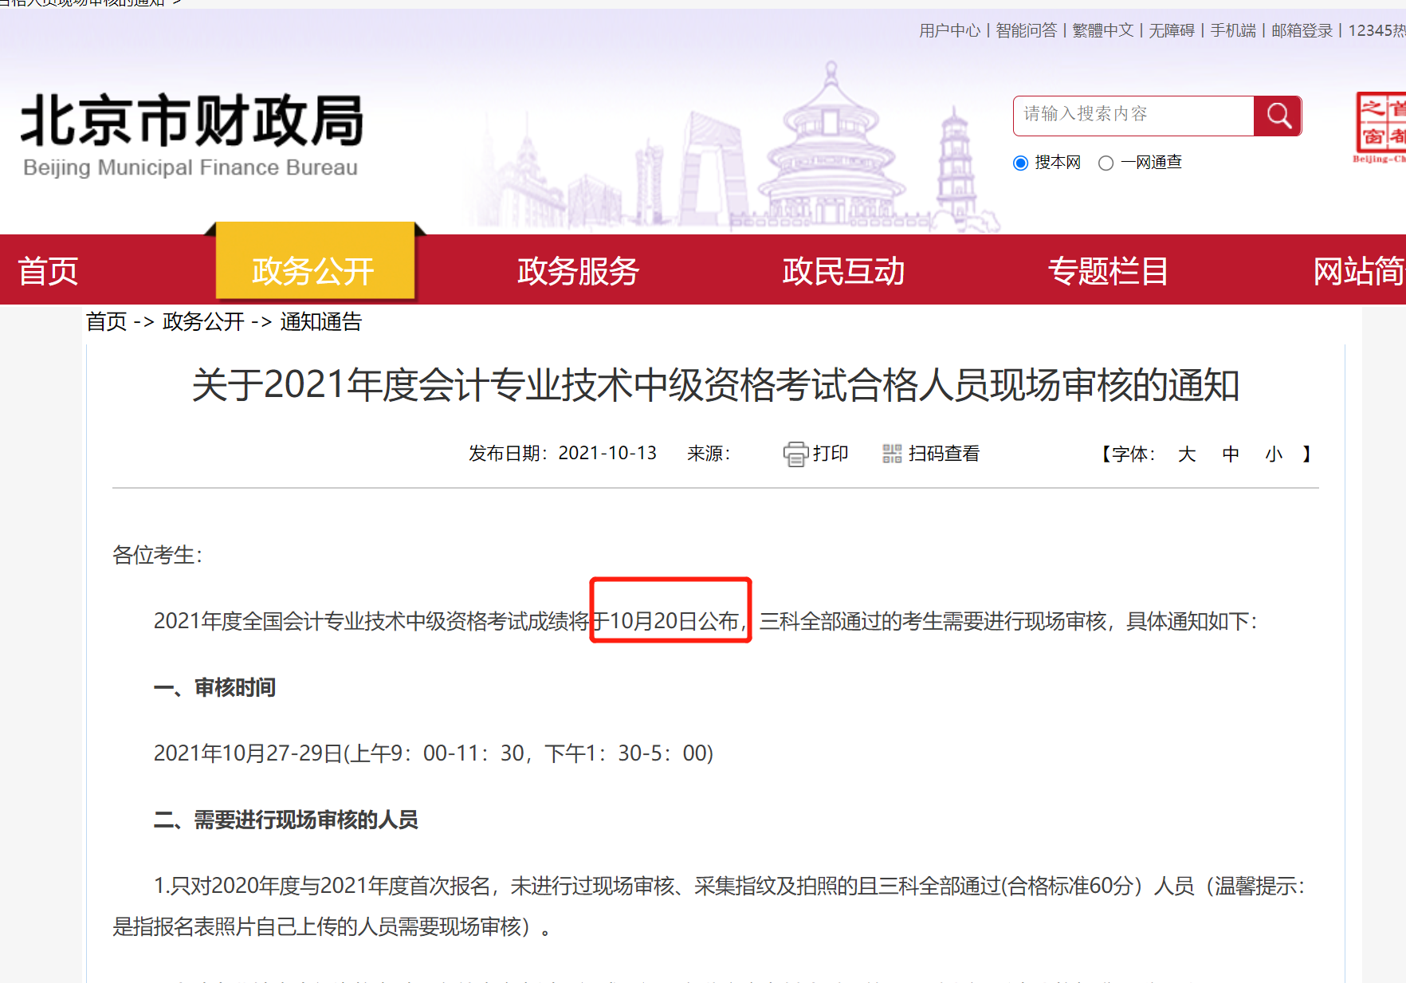Open 邮箱登录 mailbox login
The width and height of the screenshot is (1406, 983).
click(1302, 30)
